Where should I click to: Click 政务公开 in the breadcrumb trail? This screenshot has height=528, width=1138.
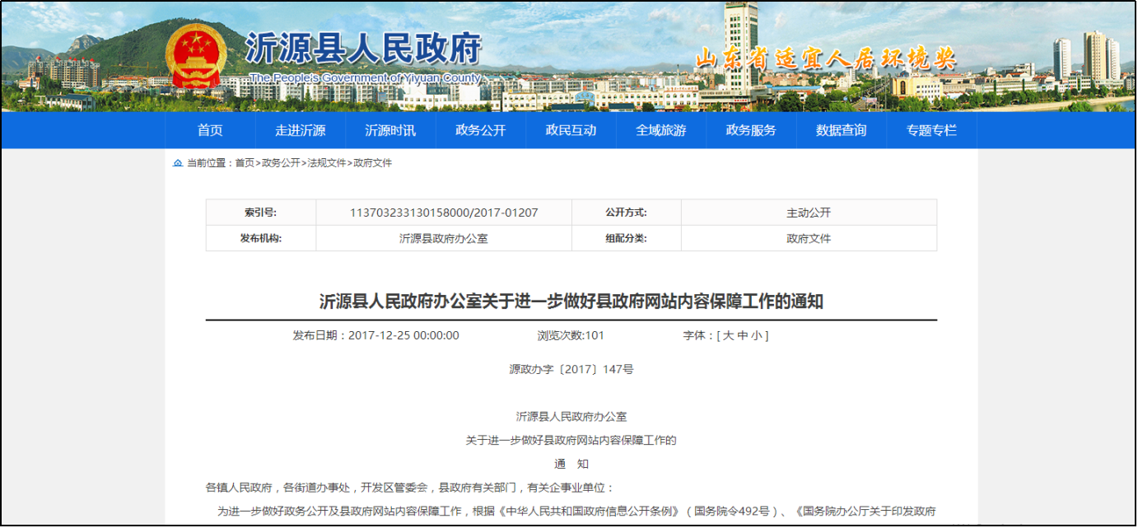tap(281, 163)
